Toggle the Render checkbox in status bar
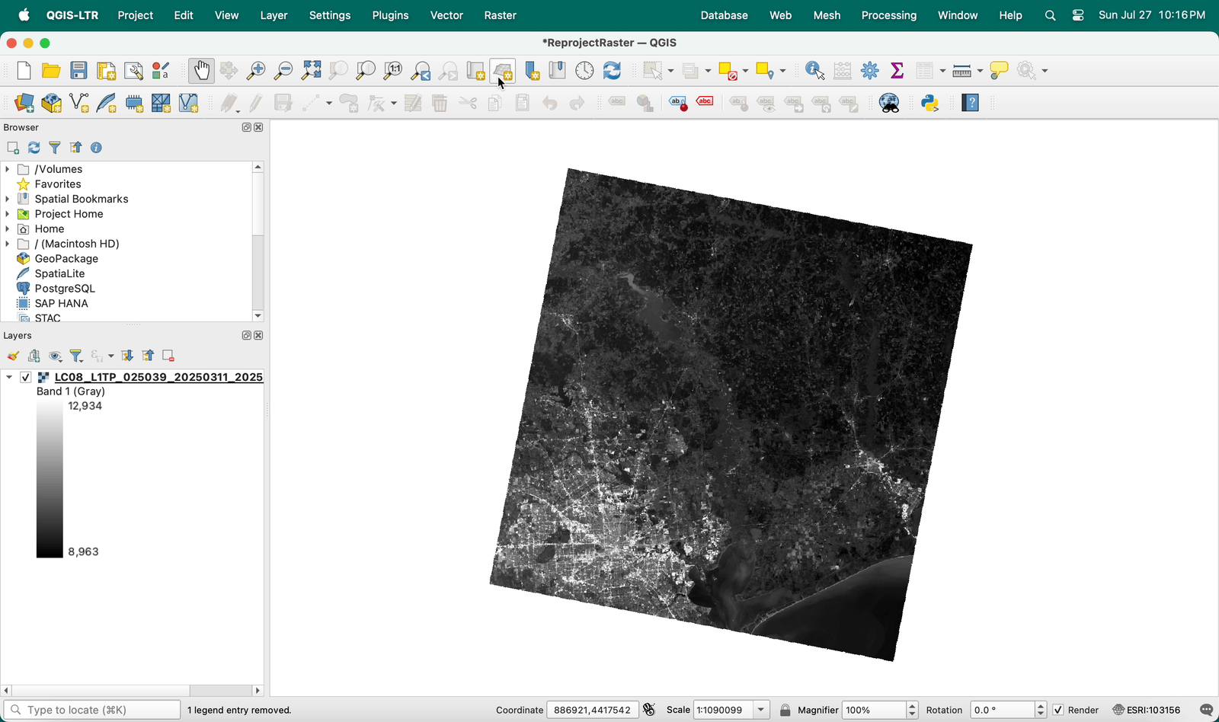The image size is (1219, 722). tap(1058, 710)
